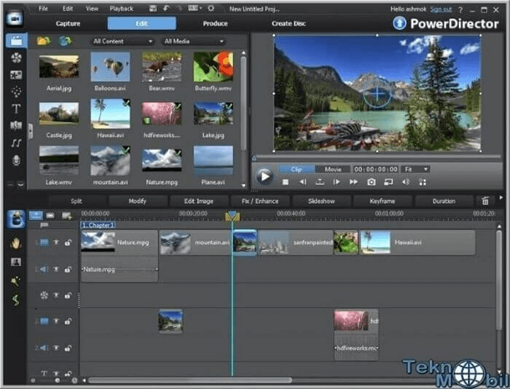Image resolution: width=510 pixels, height=389 pixels.
Task: Select the Balloons.avi thumbnail in the library
Action: point(110,67)
